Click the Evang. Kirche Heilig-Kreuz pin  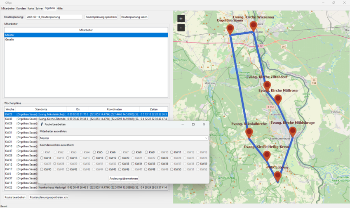tap(267, 156)
